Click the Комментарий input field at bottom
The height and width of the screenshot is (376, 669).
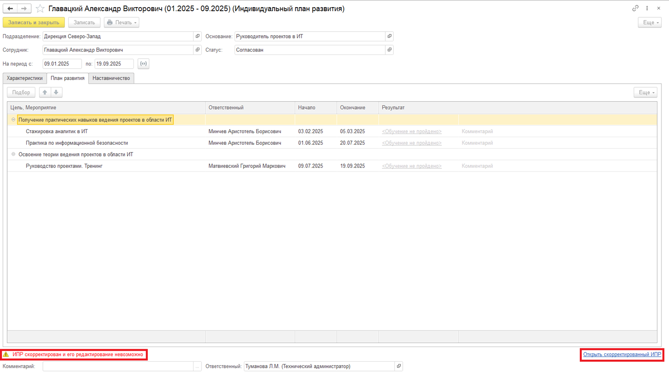tap(118, 366)
